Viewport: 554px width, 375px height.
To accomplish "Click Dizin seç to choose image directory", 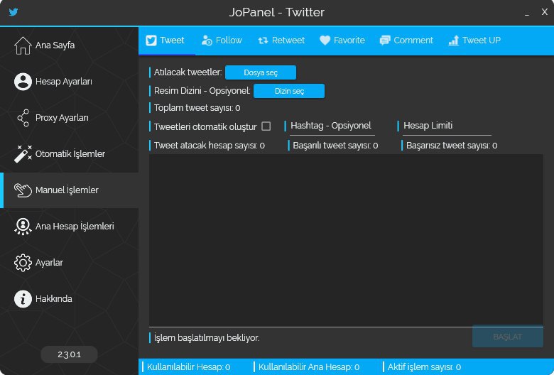I will [289, 91].
